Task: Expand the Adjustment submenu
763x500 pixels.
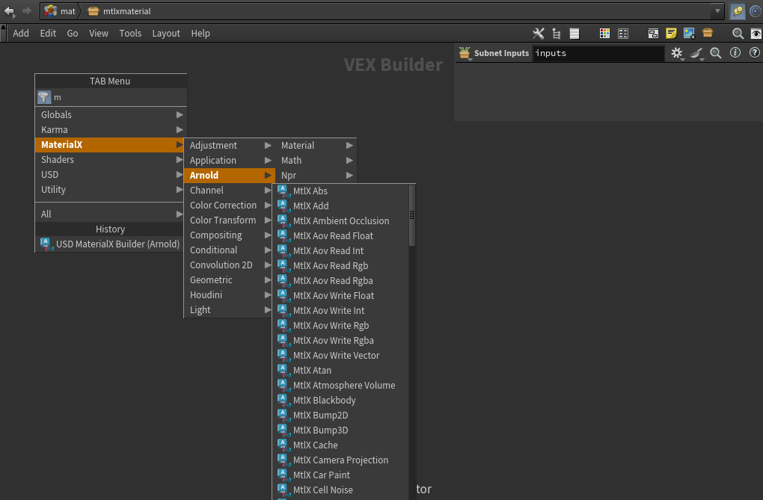Action: click(x=230, y=146)
